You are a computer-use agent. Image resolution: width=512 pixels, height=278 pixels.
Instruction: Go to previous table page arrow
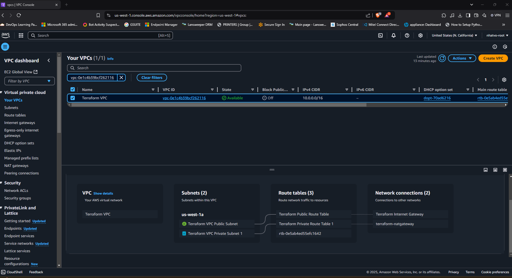[x=478, y=80]
